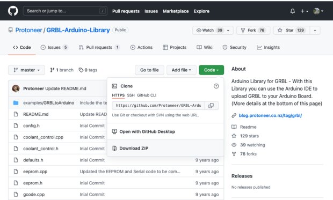Viewport: 333px width, 200px height.
Task: Click the folder icon for examples/GRBLtoArduino
Action: (16, 103)
